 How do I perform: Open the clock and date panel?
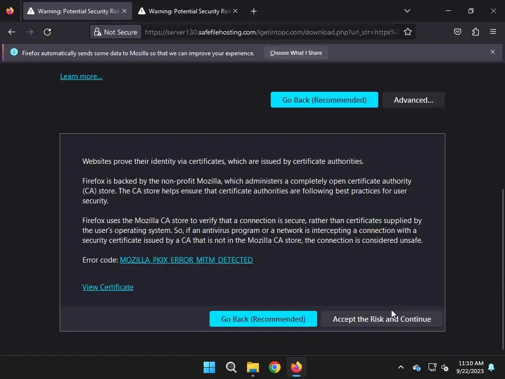[x=470, y=367]
